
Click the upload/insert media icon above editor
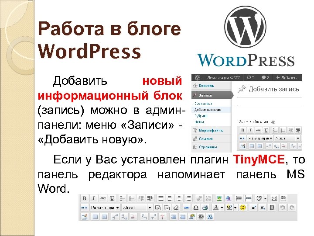pyautogui.click(x=273, y=121)
